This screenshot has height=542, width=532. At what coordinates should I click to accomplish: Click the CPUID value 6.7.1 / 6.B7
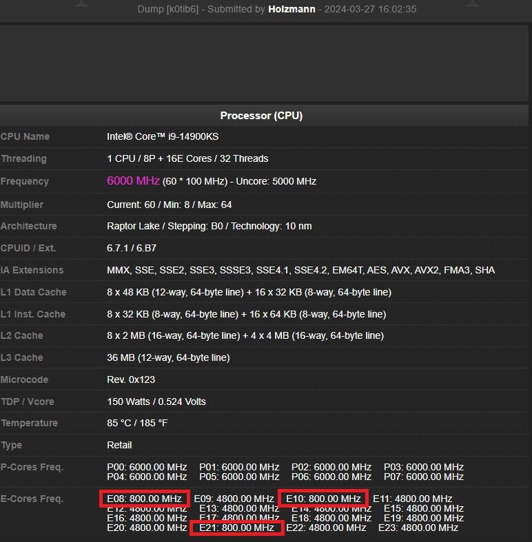132,248
